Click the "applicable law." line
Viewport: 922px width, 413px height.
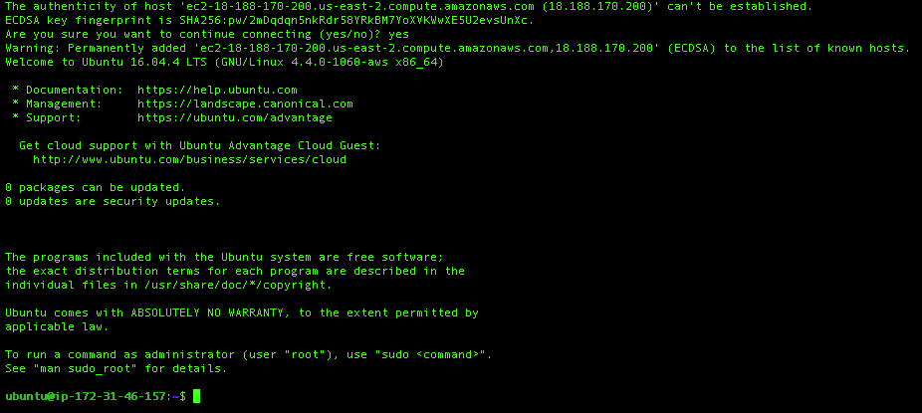(x=57, y=326)
